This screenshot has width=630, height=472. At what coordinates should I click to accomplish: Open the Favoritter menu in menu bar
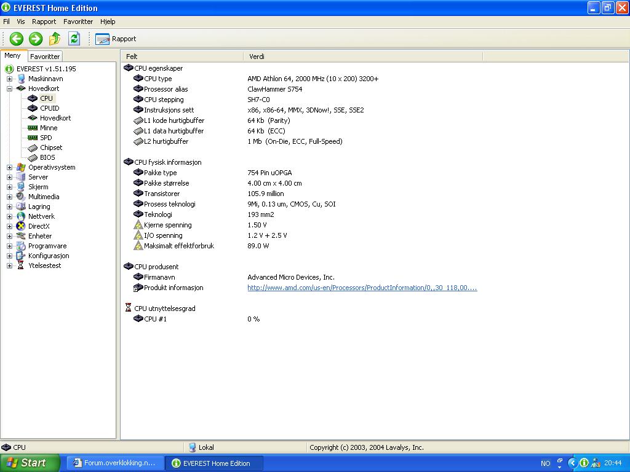pyautogui.click(x=78, y=22)
